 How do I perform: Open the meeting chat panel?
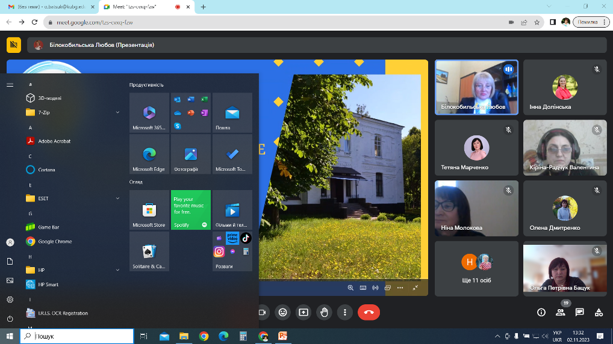click(x=579, y=312)
